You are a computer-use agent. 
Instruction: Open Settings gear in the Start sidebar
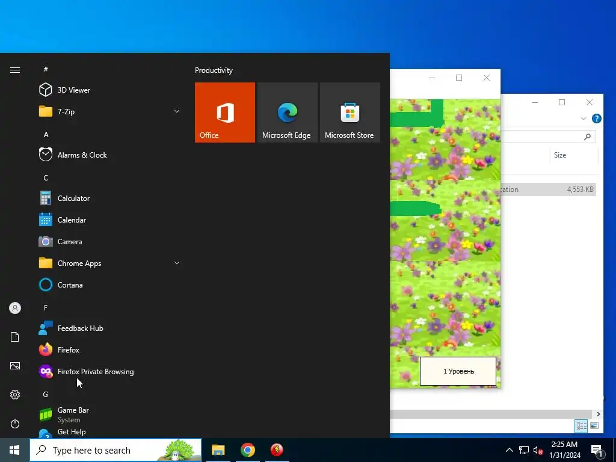point(15,395)
